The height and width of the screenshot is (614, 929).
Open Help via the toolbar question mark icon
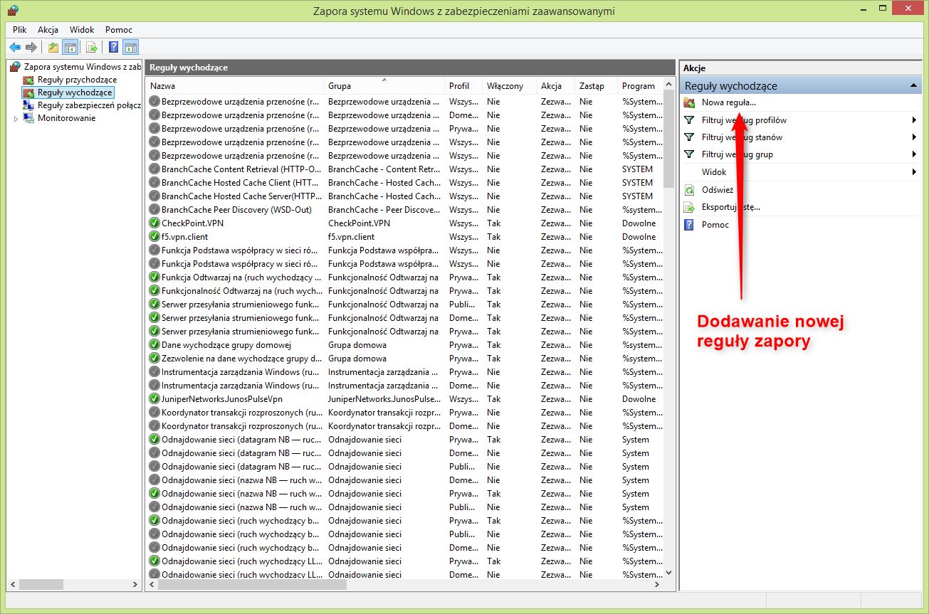tap(114, 48)
